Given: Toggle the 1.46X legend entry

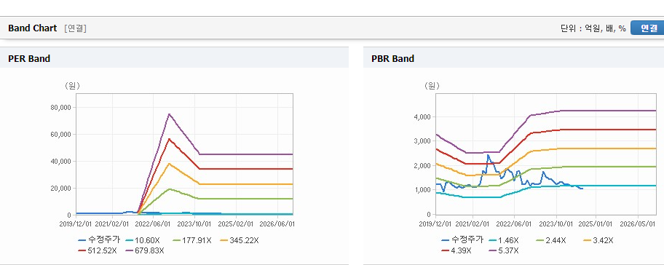Looking at the screenshot, I should tap(504, 240).
